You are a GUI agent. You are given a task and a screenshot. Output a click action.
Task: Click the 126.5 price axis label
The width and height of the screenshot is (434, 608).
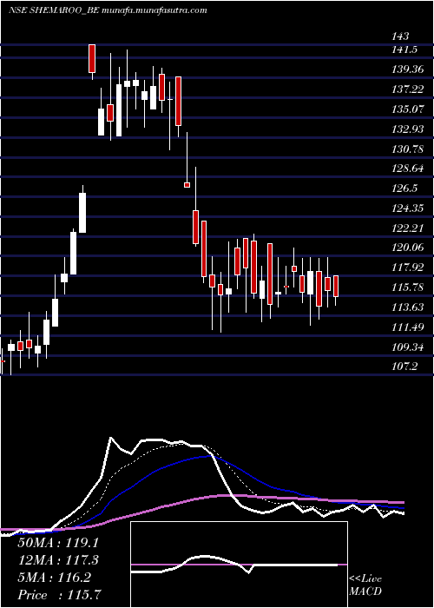coord(404,188)
